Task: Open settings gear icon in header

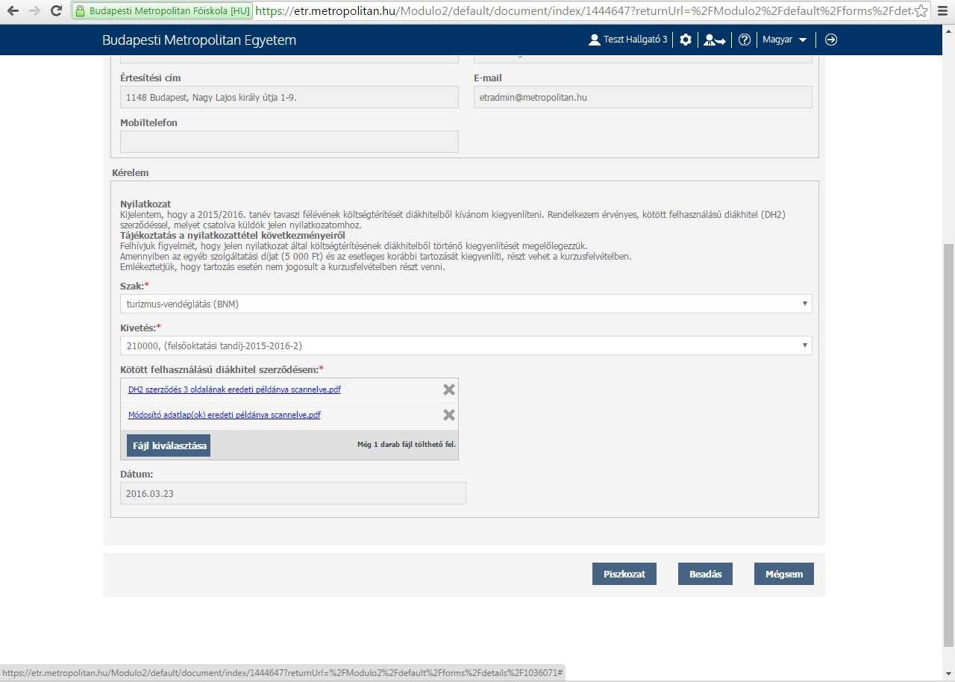Action: tap(686, 40)
